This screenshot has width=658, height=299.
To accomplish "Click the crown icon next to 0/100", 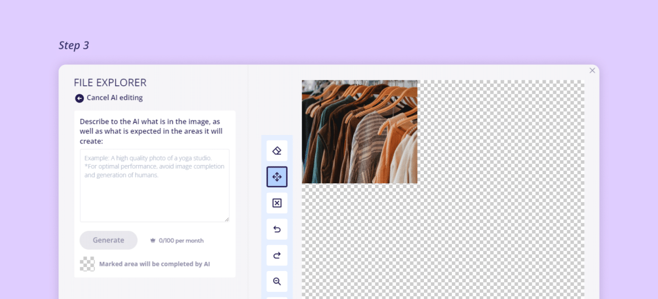I will 152,241.
